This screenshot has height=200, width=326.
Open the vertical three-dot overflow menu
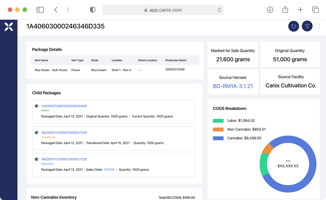[319, 26]
